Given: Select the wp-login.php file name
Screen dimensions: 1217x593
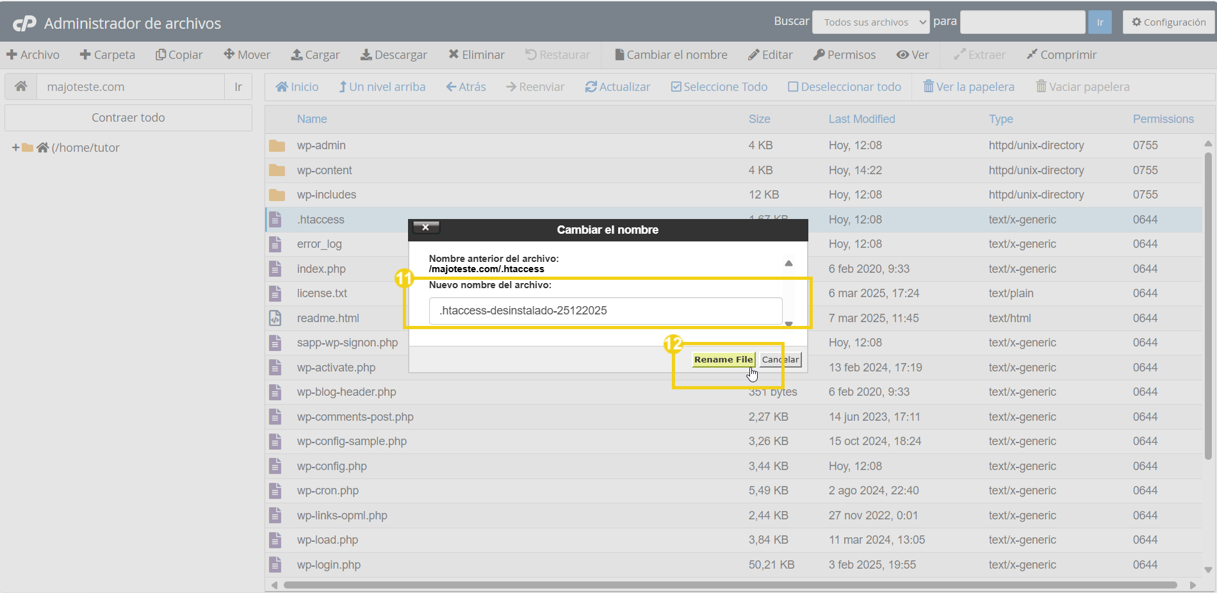Looking at the screenshot, I should [329, 565].
